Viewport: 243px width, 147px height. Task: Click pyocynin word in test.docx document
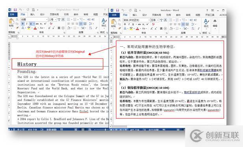coord(169,110)
